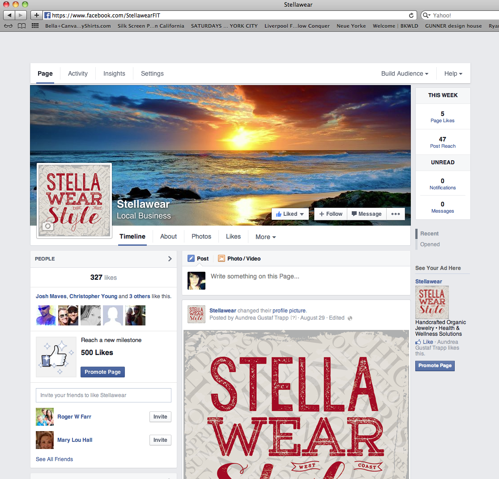
Task: Click Stellawear ad title link
Action: point(429,281)
